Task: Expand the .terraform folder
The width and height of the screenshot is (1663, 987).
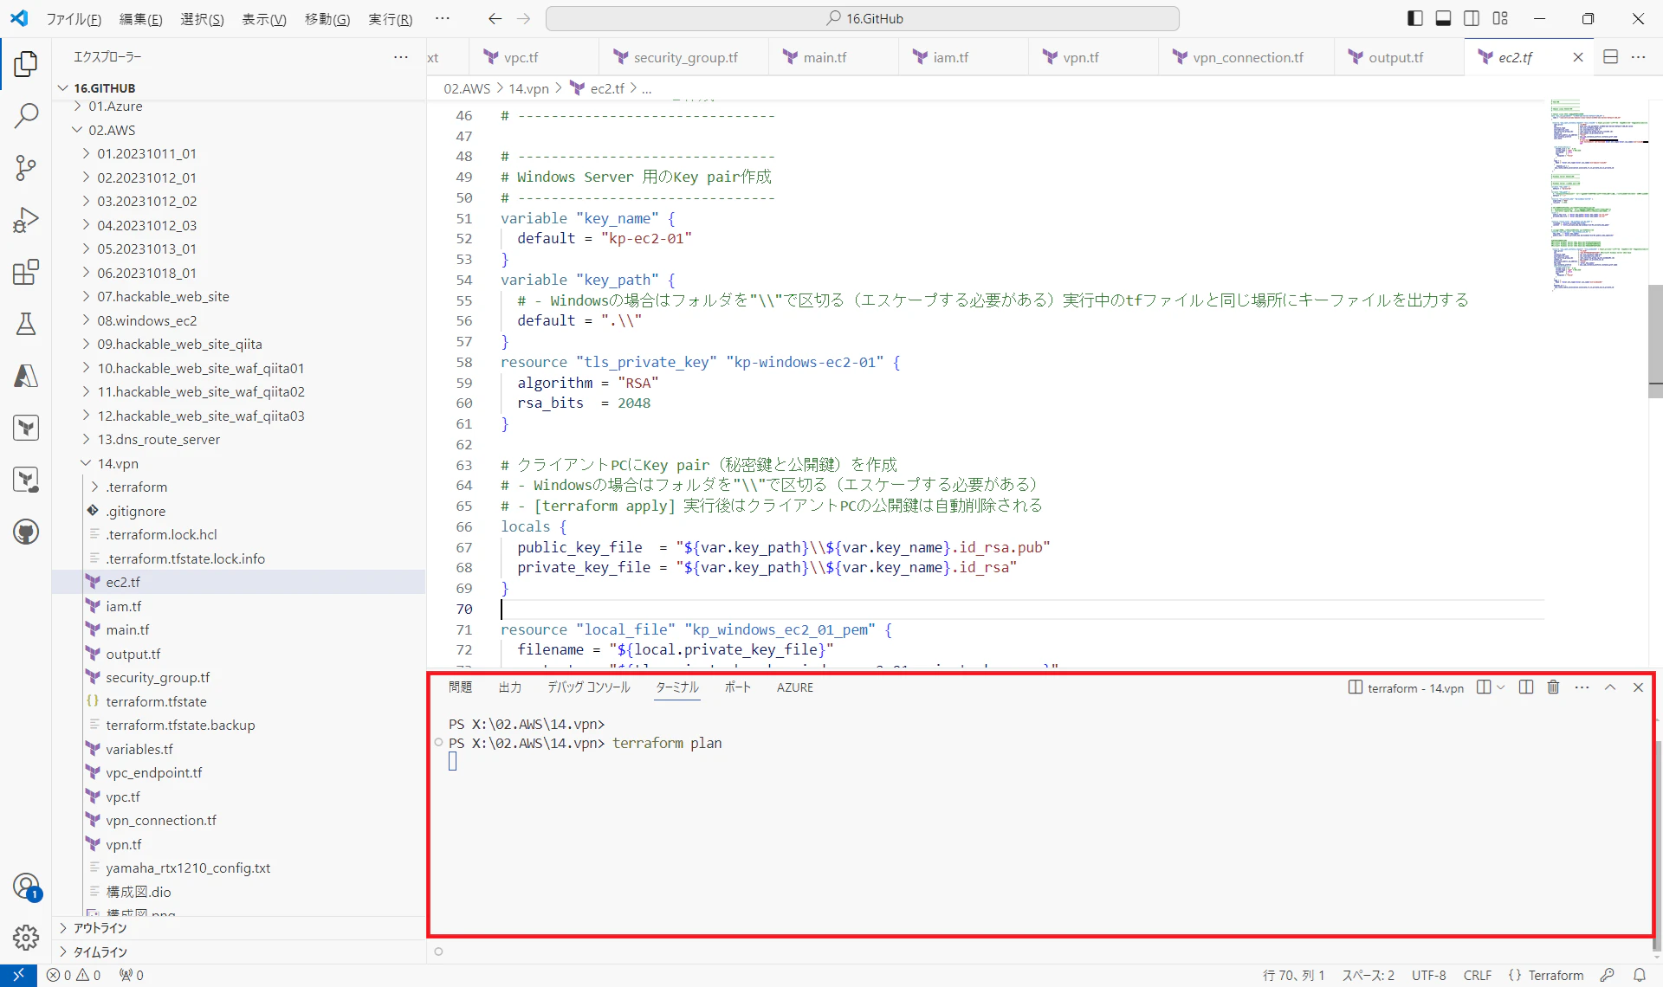Action: tap(136, 487)
